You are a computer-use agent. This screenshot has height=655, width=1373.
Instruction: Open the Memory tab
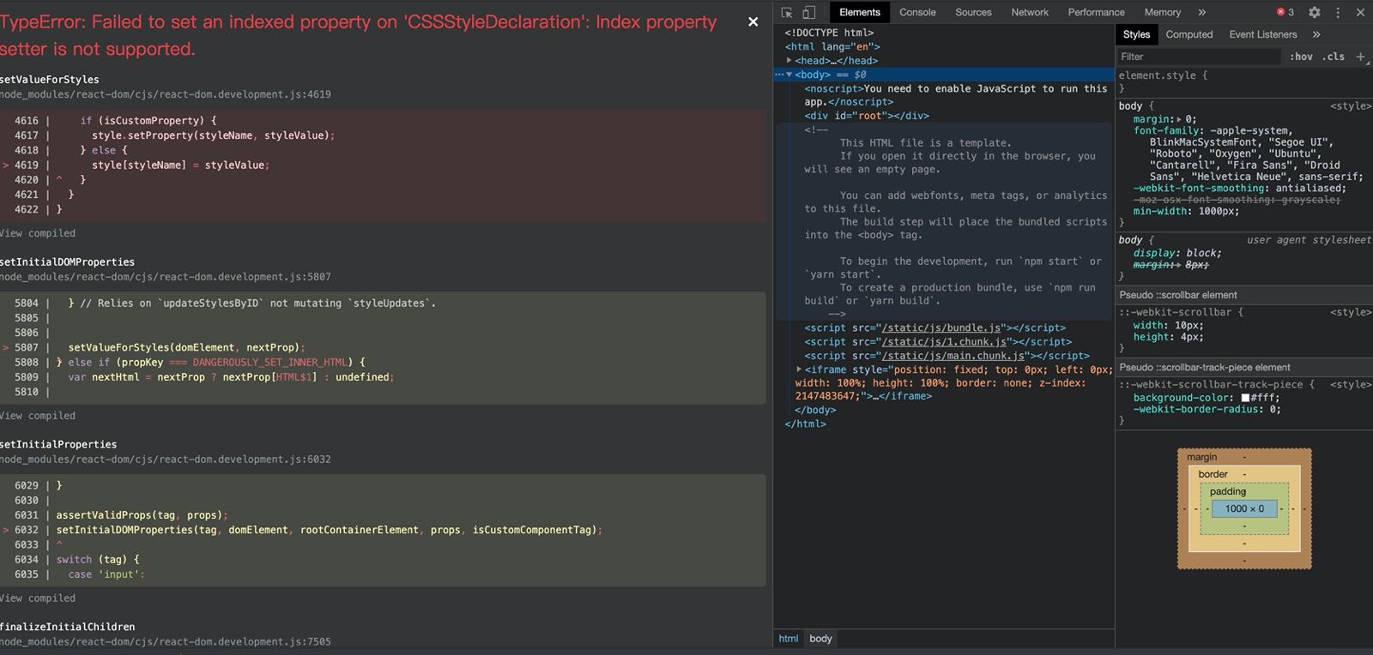click(x=1162, y=12)
